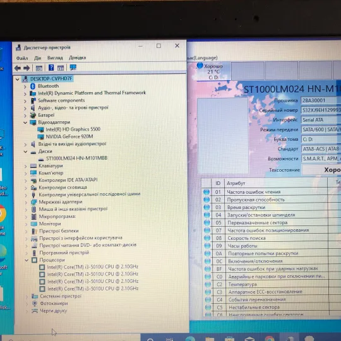Click the Хорошо blue health status icon
This screenshot has height=341, width=341.
pos(200,66)
